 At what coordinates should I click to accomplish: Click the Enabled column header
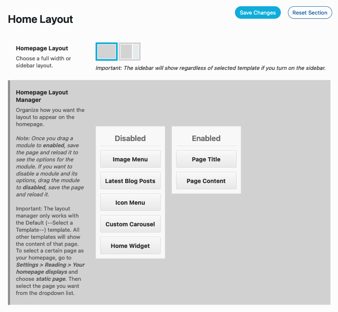click(206, 138)
